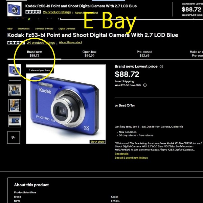Select the fourth thumbnail of camera on table
This screenshot has height=203, width=203.
click(x=15, y=121)
